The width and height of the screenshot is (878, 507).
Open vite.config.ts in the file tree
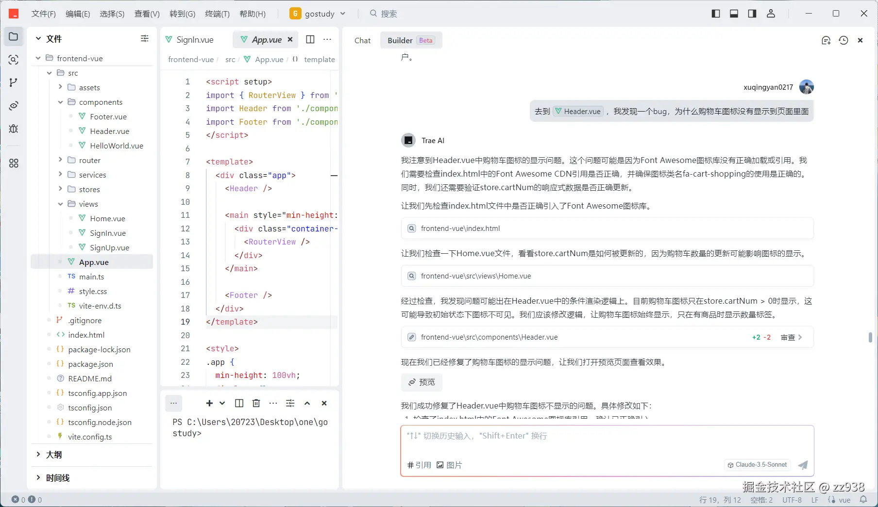pos(90,437)
